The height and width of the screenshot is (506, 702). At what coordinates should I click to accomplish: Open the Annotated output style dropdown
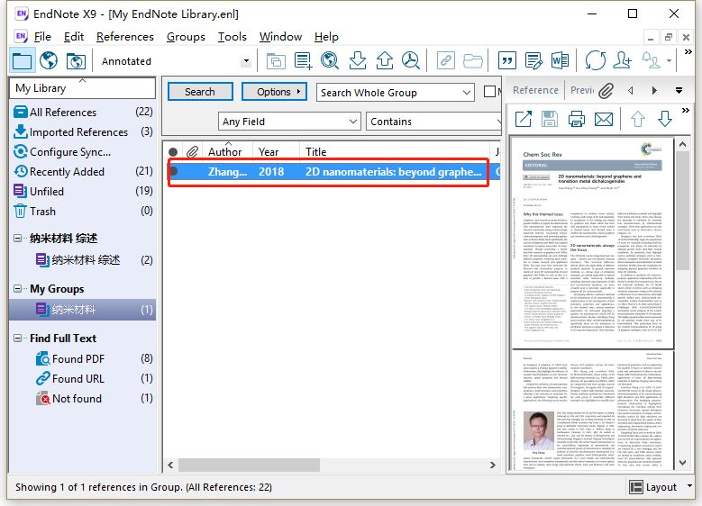tap(246, 61)
